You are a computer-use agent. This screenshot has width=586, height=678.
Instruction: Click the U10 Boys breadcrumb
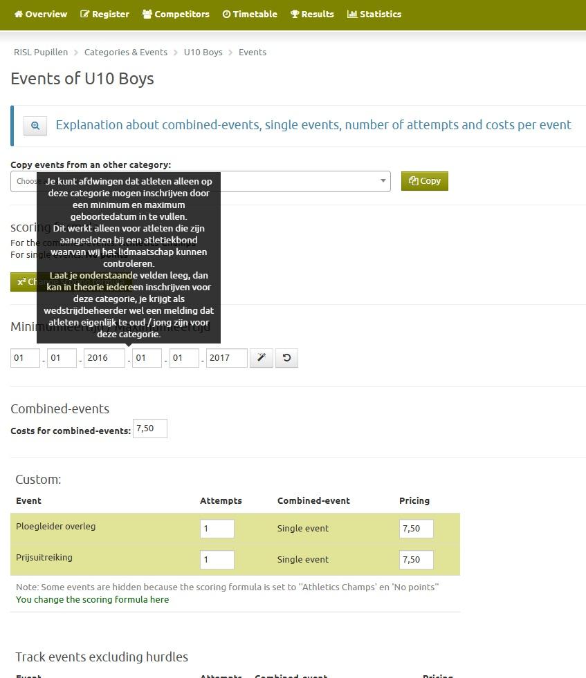[x=203, y=53]
